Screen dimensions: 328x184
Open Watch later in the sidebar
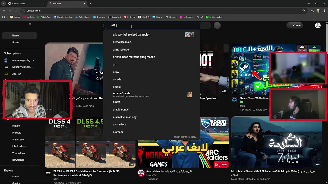19,140
